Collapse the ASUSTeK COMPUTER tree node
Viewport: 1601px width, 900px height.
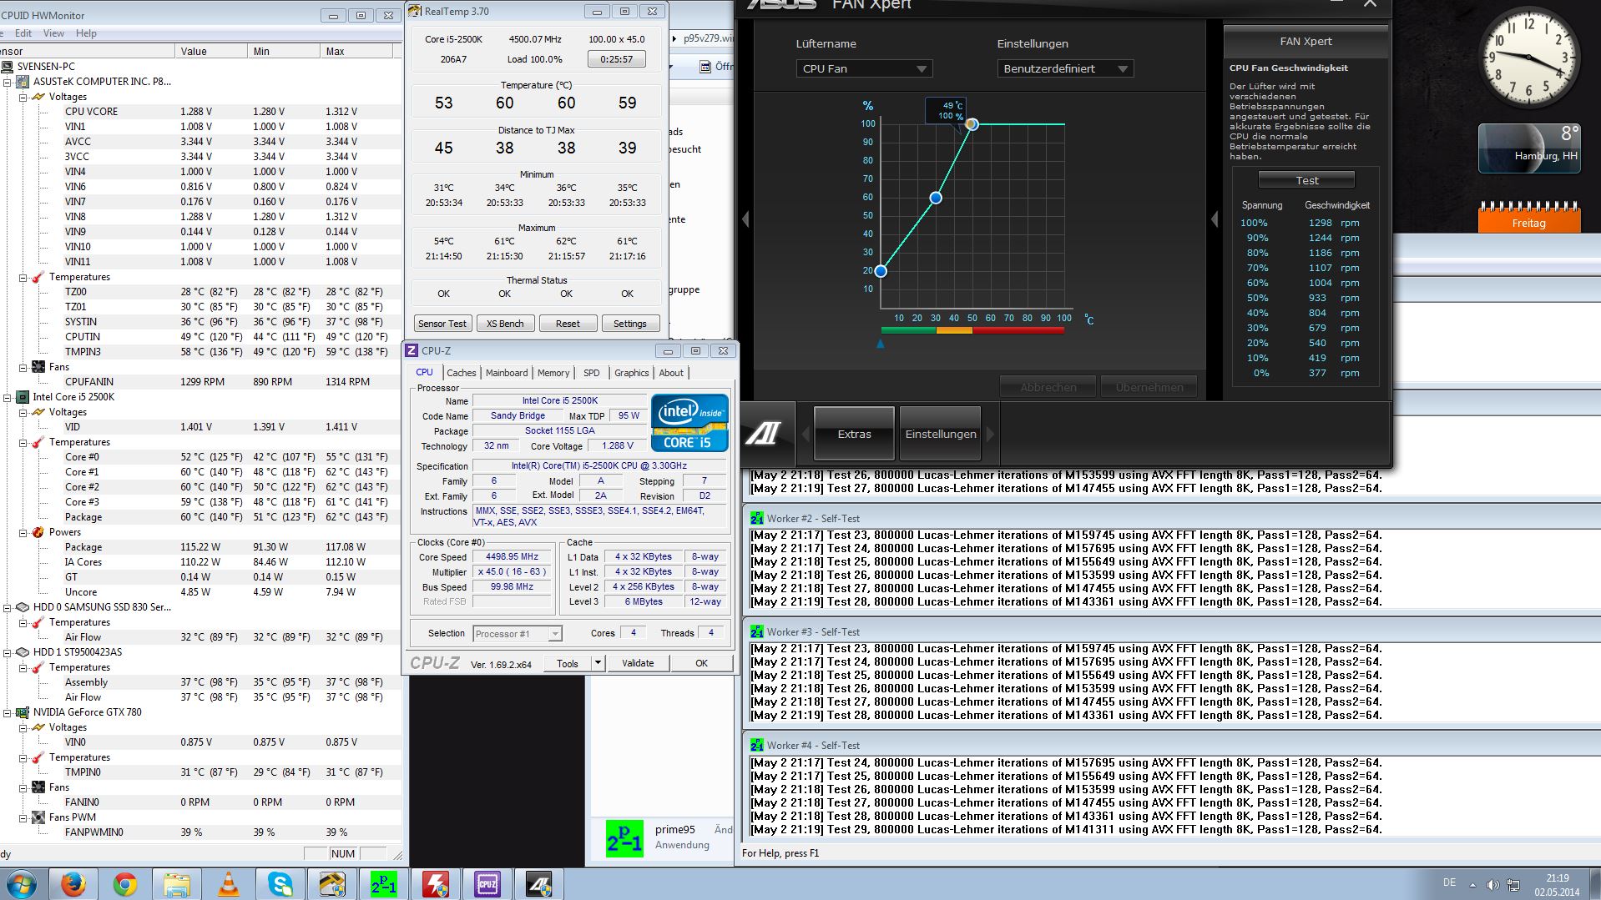pos(8,82)
